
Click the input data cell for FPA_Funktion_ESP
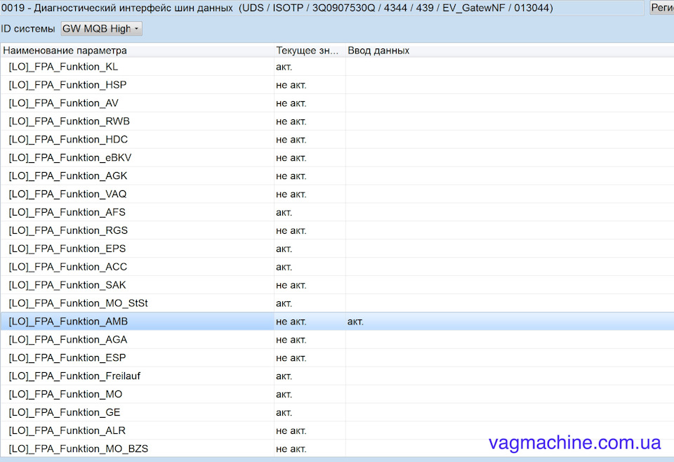(510, 358)
